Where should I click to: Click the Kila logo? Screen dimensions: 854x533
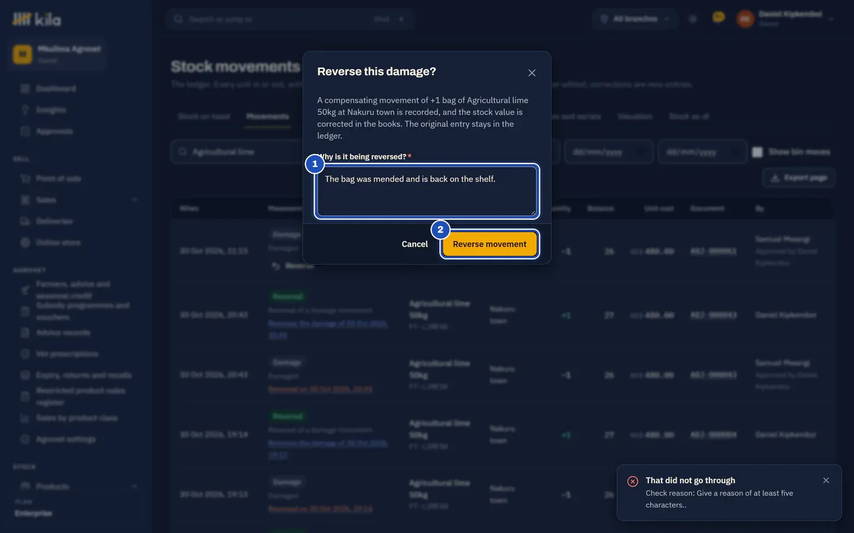pyautogui.click(x=37, y=20)
